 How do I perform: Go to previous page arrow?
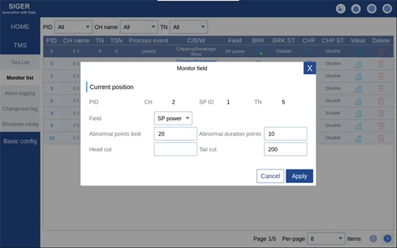(373, 239)
